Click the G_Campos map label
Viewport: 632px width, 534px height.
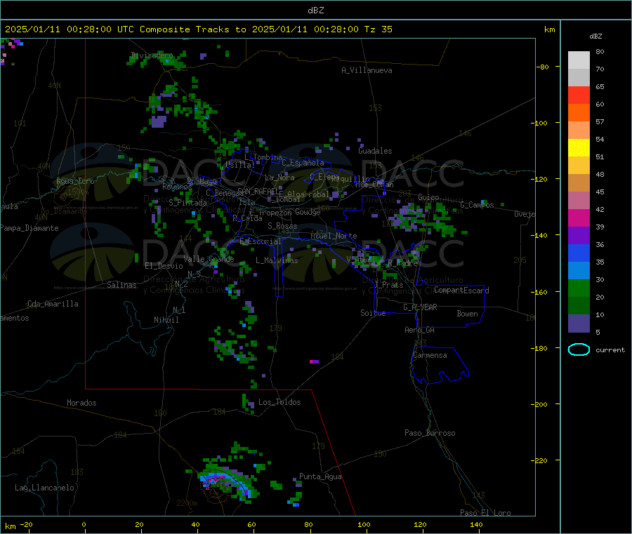click(477, 205)
